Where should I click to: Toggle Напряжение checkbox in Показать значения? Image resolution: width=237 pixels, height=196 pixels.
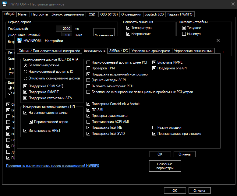coord(128,34)
